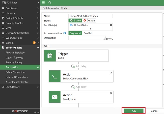Select Sequential action execution
164x114 pixels.
(75, 33)
